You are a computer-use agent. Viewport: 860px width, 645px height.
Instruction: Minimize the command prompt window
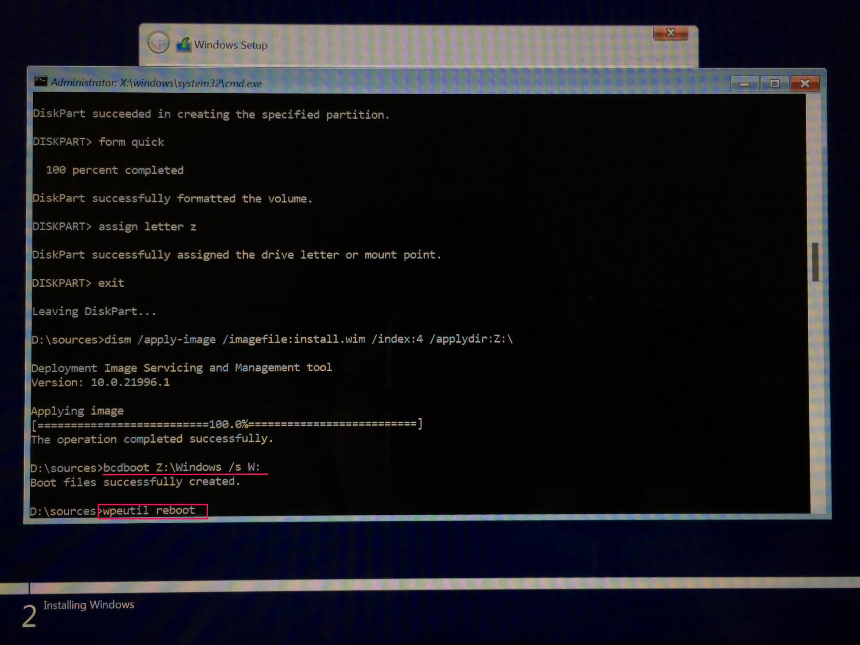744,84
